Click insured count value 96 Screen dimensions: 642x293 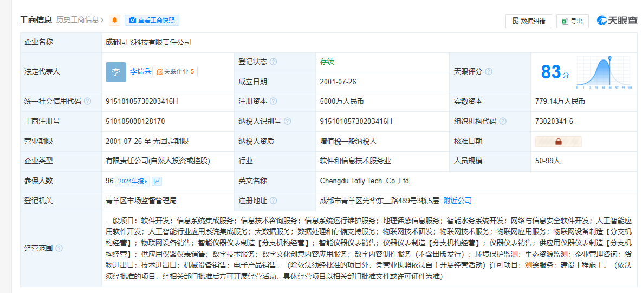pyautogui.click(x=109, y=181)
